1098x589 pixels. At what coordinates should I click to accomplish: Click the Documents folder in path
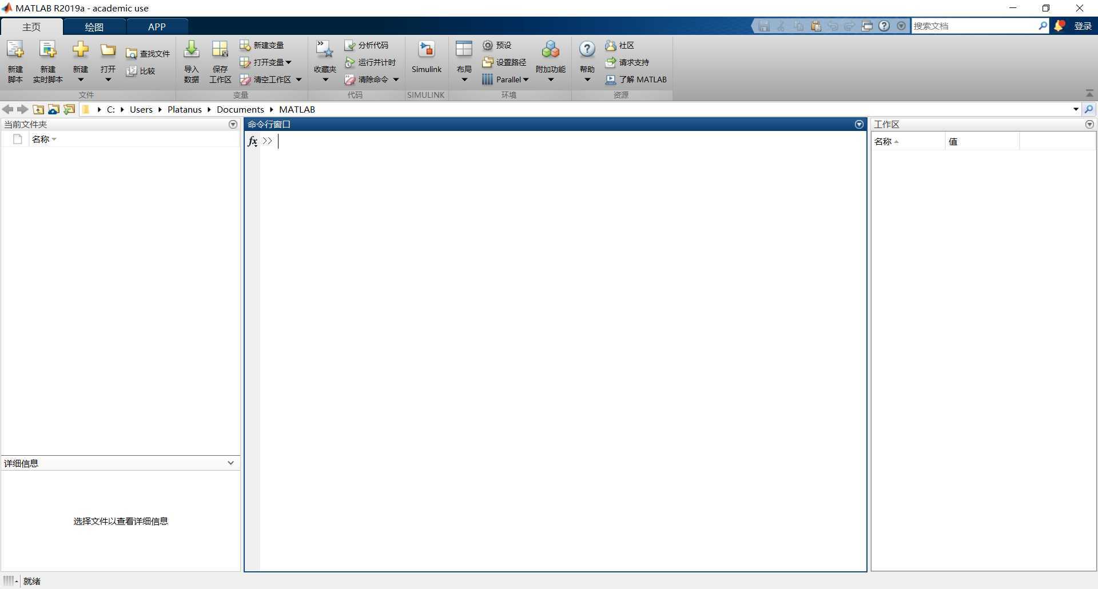pos(240,109)
